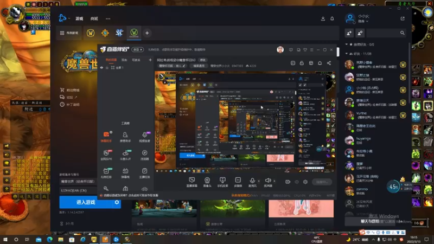Open speaker device dropdown arrow

[x=275, y=181]
